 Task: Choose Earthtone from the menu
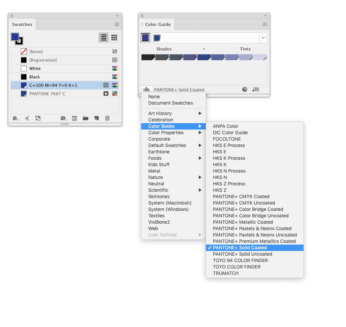174,152
